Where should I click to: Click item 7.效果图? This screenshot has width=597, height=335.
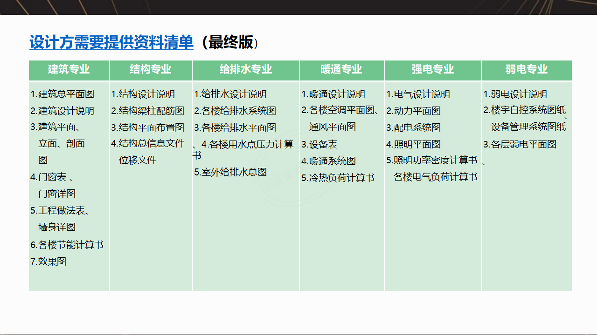coord(49,261)
